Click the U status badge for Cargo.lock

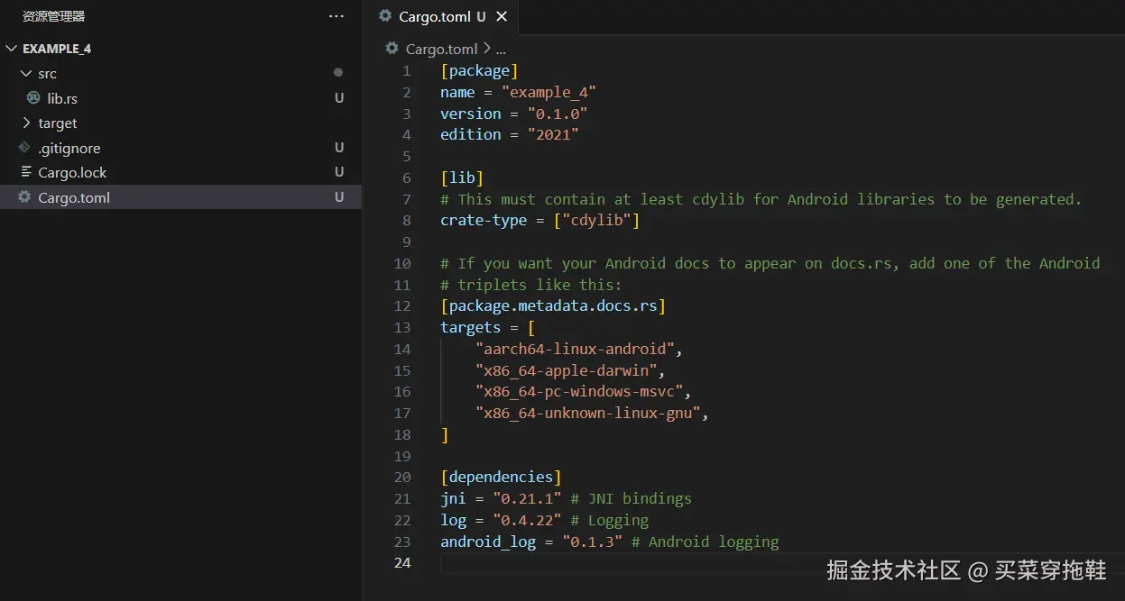[x=339, y=172]
